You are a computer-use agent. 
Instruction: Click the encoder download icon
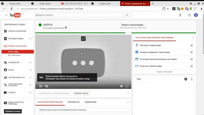coord(137,45)
